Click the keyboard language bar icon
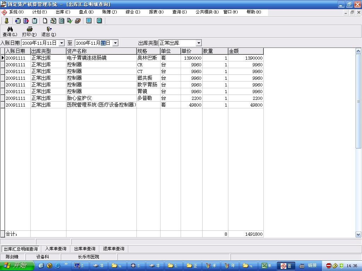The image size is (362, 271). 302,266
